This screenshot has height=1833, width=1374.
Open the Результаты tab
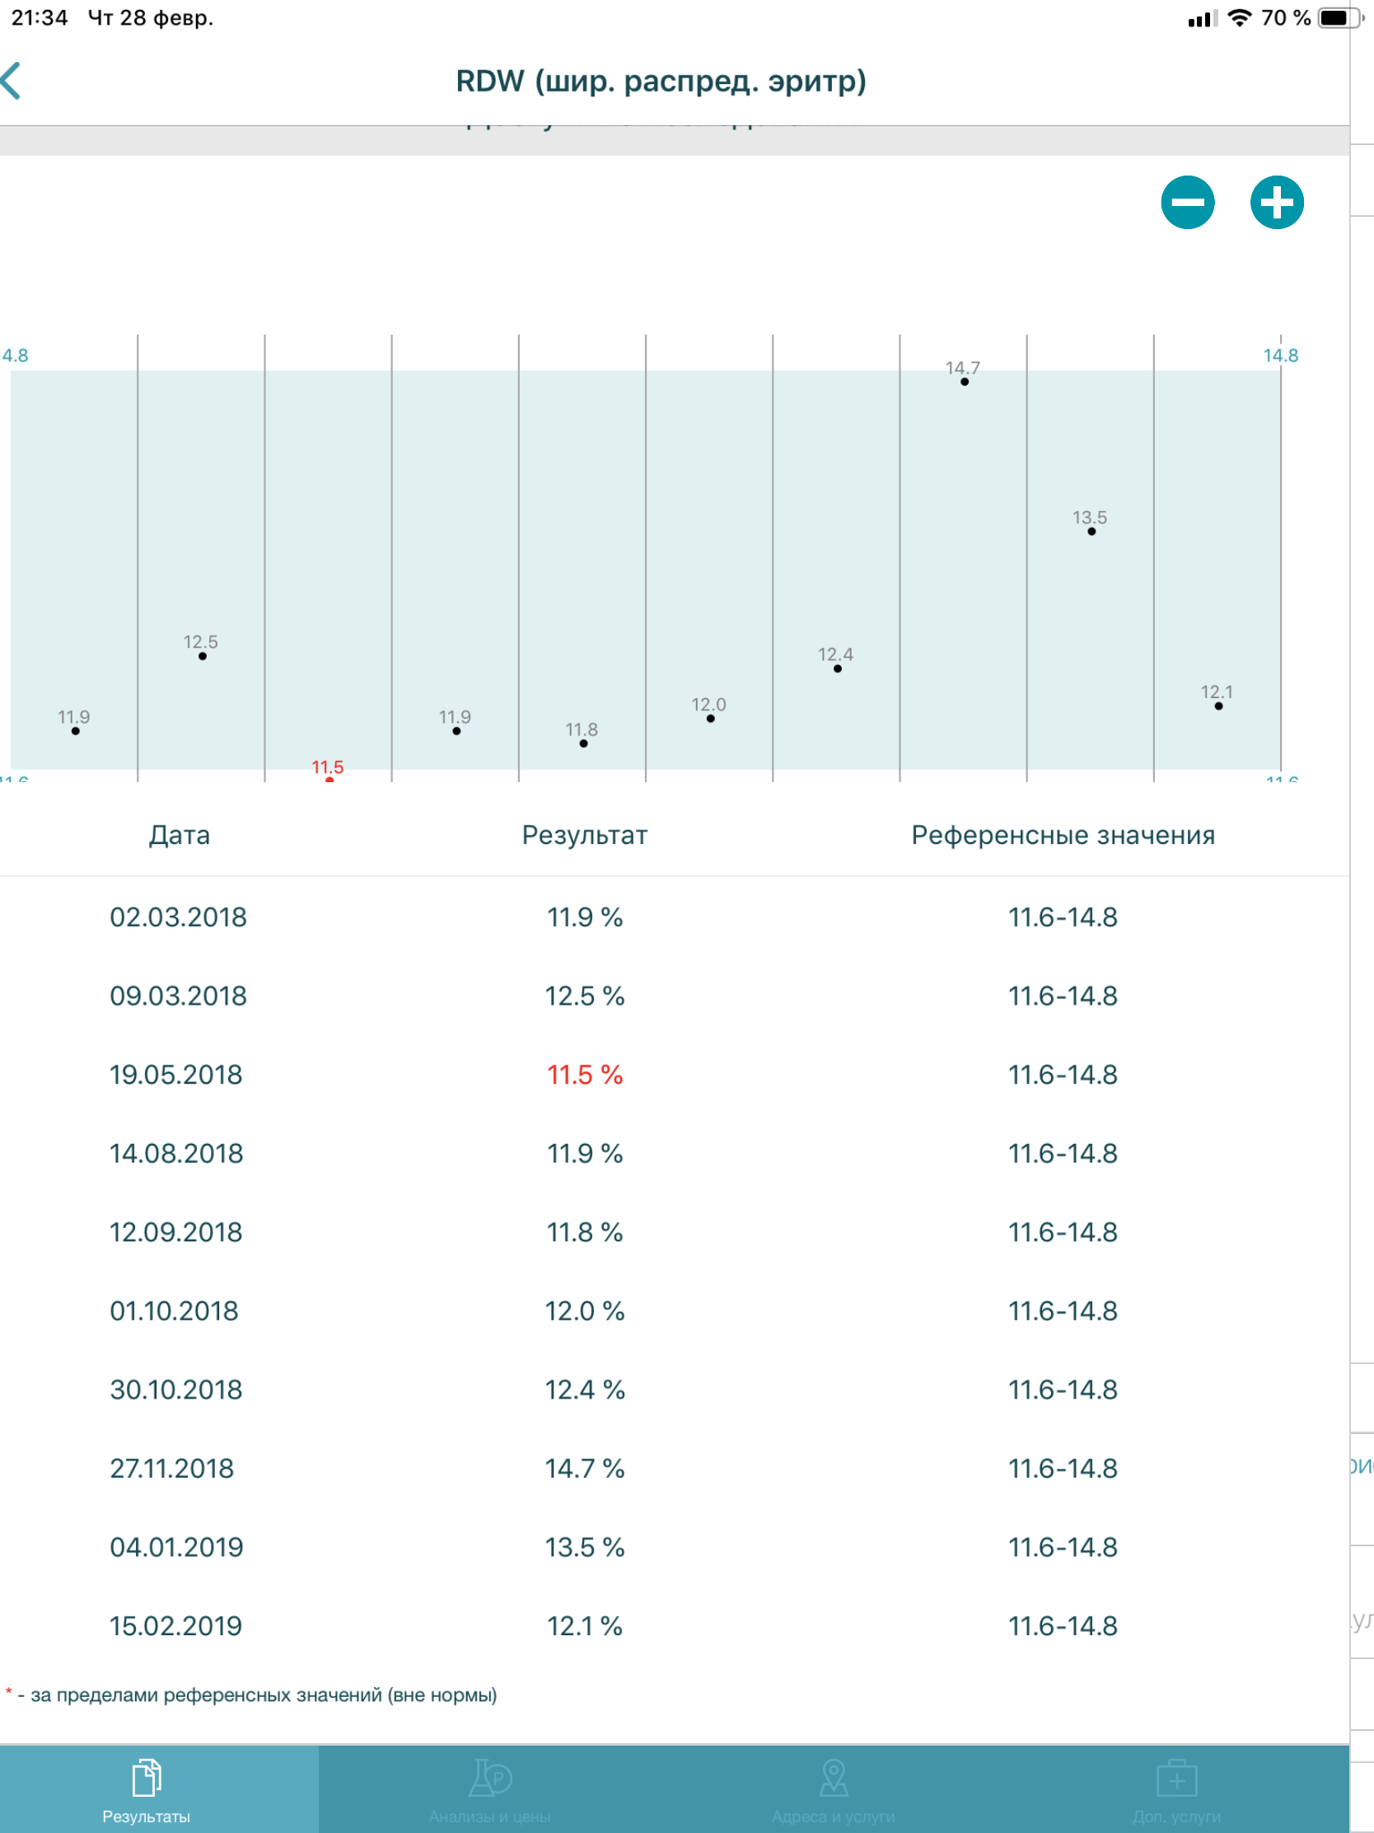147,1790
